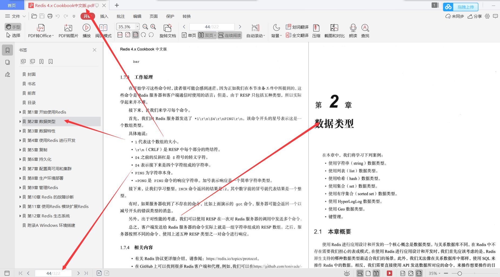500x277 pixels.
Task: Open 阅读模式 reading mode
Action: pyautogui.click(x=103, y=31)
